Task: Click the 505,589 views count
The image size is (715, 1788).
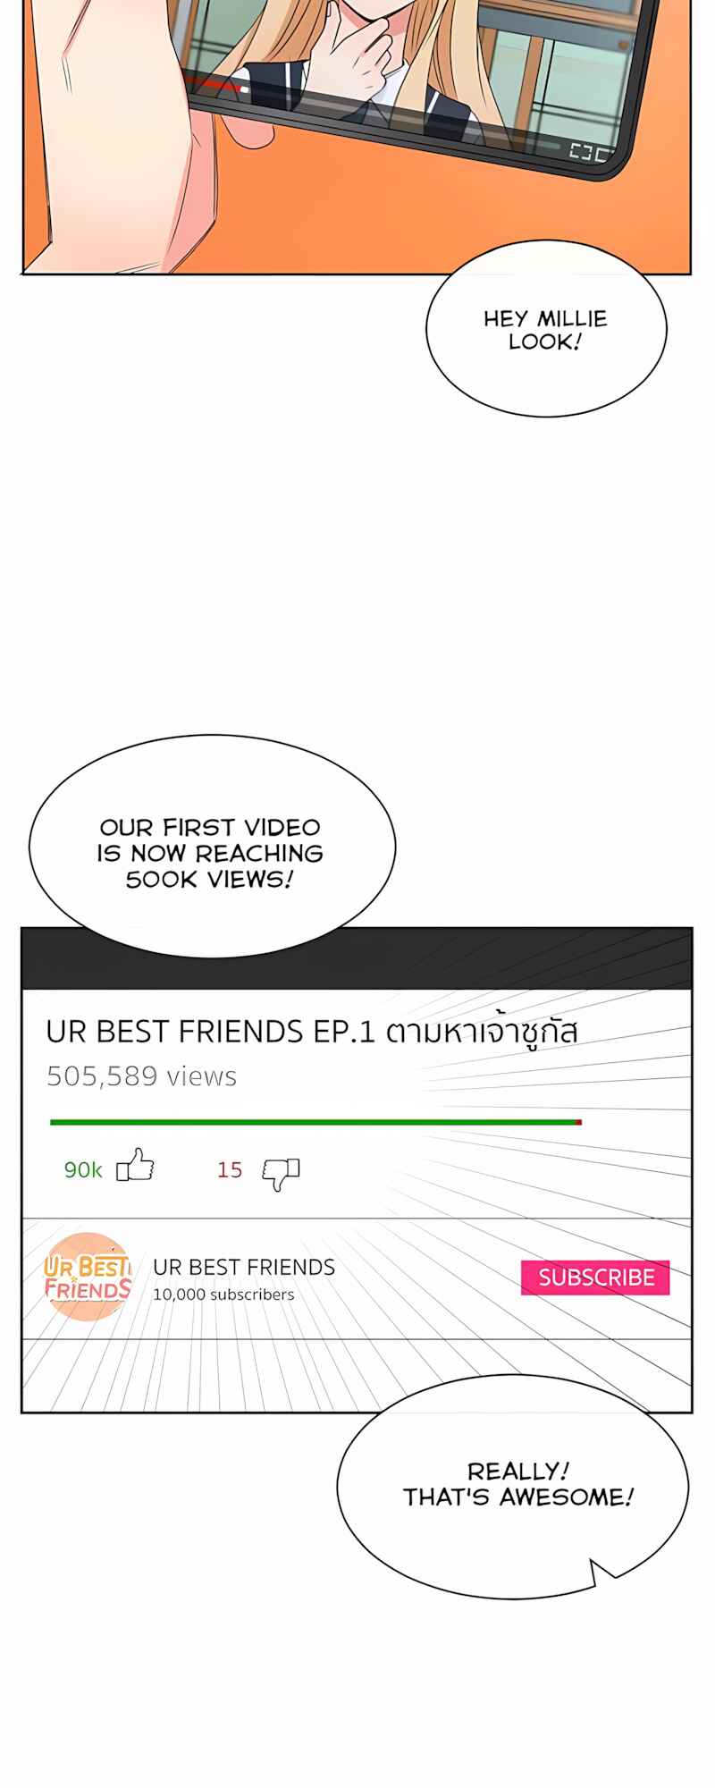Action: [x=142, y=1075]
